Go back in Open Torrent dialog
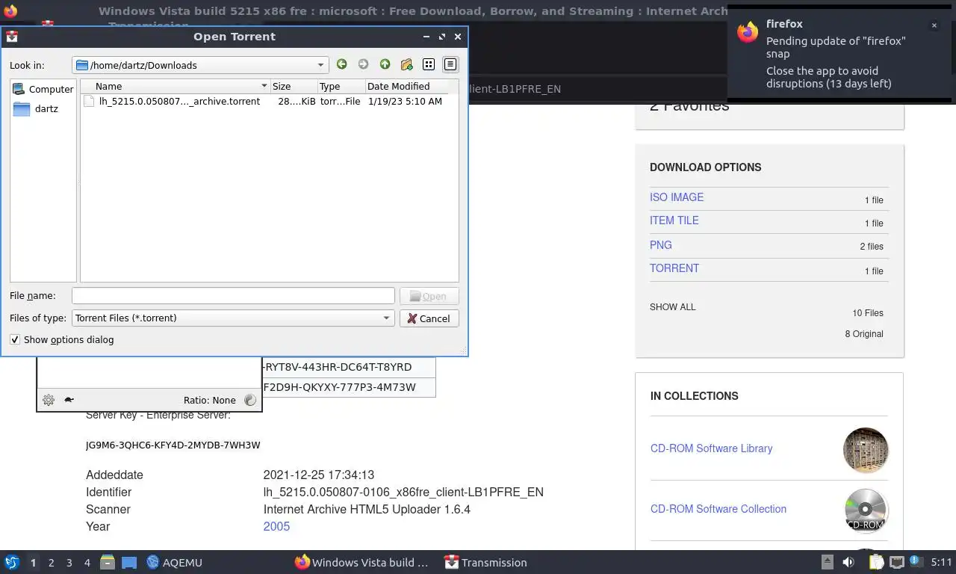This screenshot has width=956, height=574. 341,64
